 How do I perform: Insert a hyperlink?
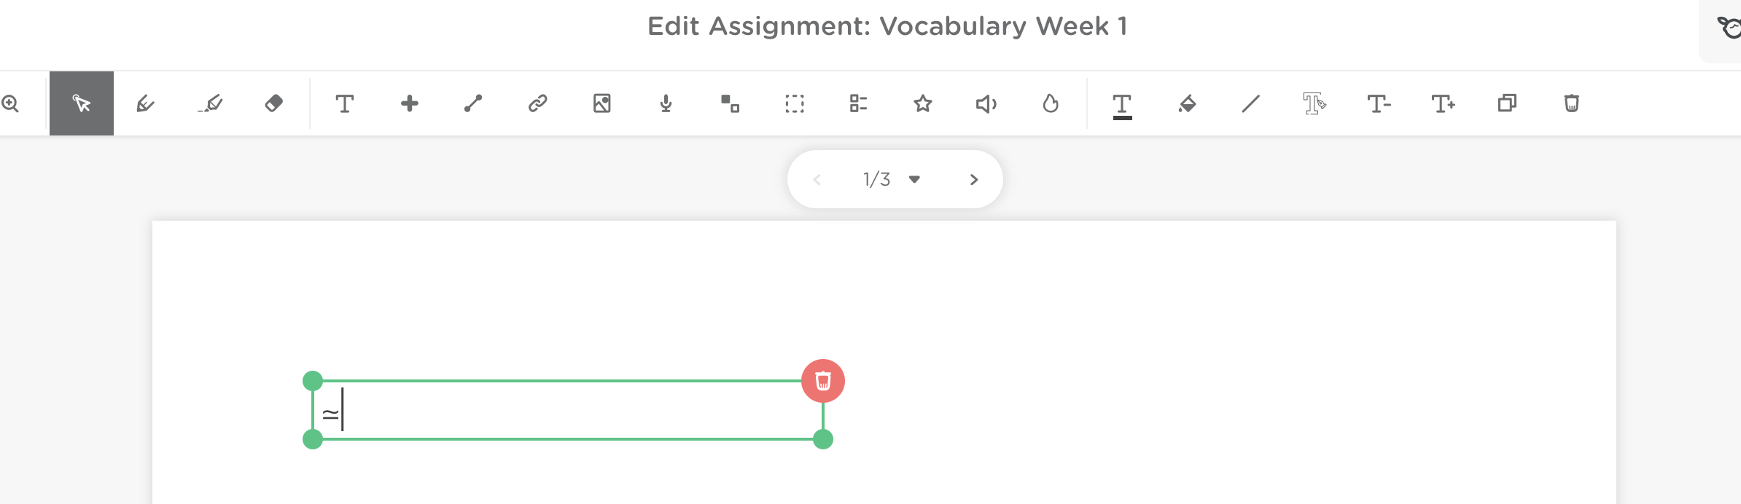click(537, 103)
